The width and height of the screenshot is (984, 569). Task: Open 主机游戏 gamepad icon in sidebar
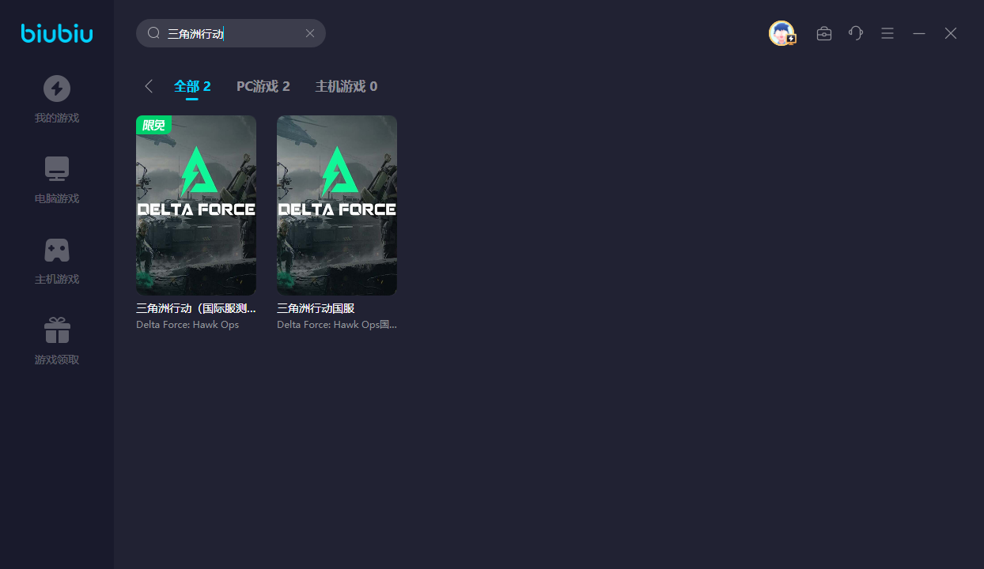57,251
